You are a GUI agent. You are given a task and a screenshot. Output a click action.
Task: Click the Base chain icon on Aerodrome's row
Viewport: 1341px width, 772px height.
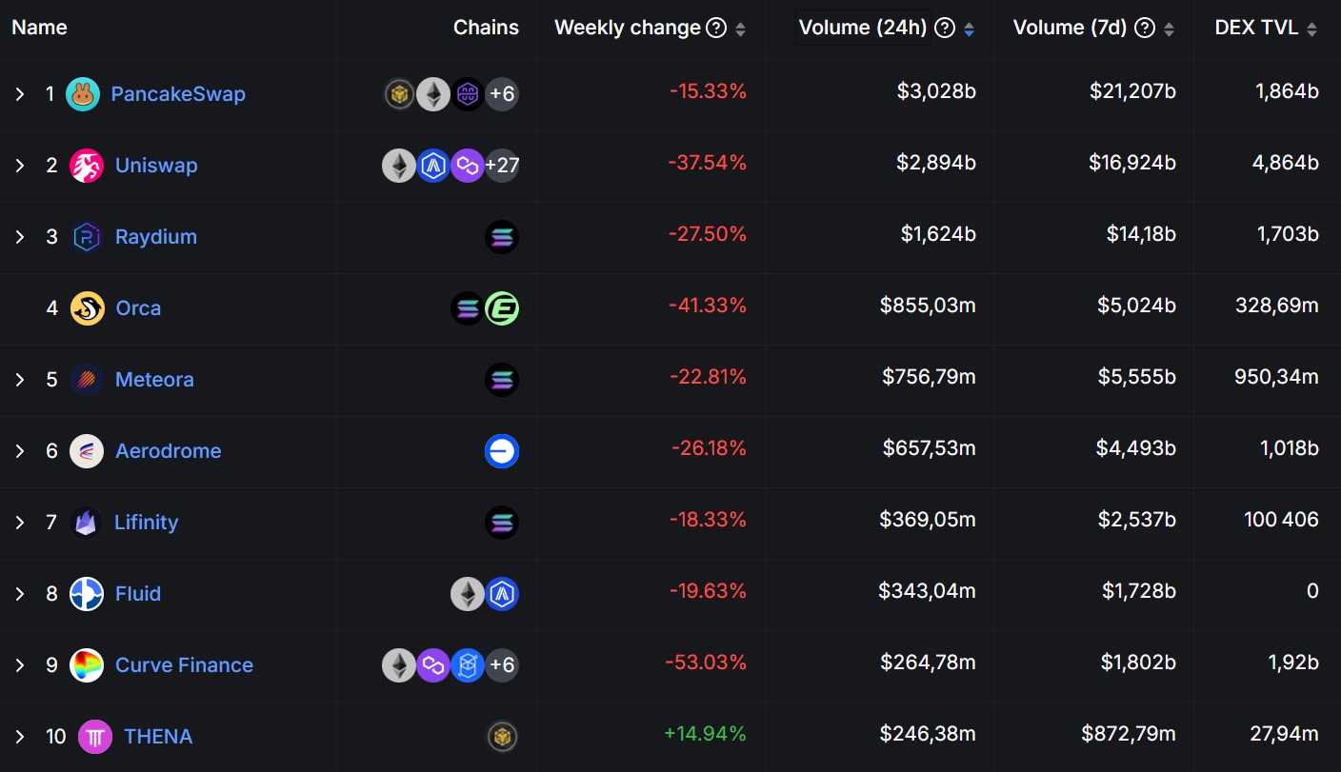(x=501, y=450)
